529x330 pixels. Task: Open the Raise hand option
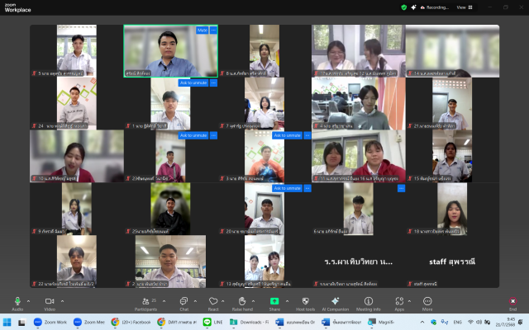[x=242, y=301]
